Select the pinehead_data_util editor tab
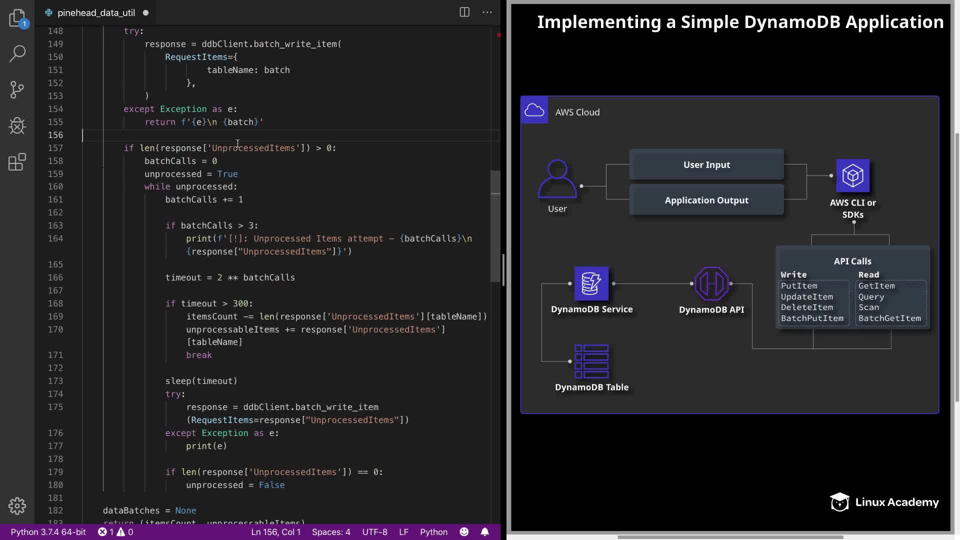This screenshot has width=960, height=540. [x=96, y=13]
